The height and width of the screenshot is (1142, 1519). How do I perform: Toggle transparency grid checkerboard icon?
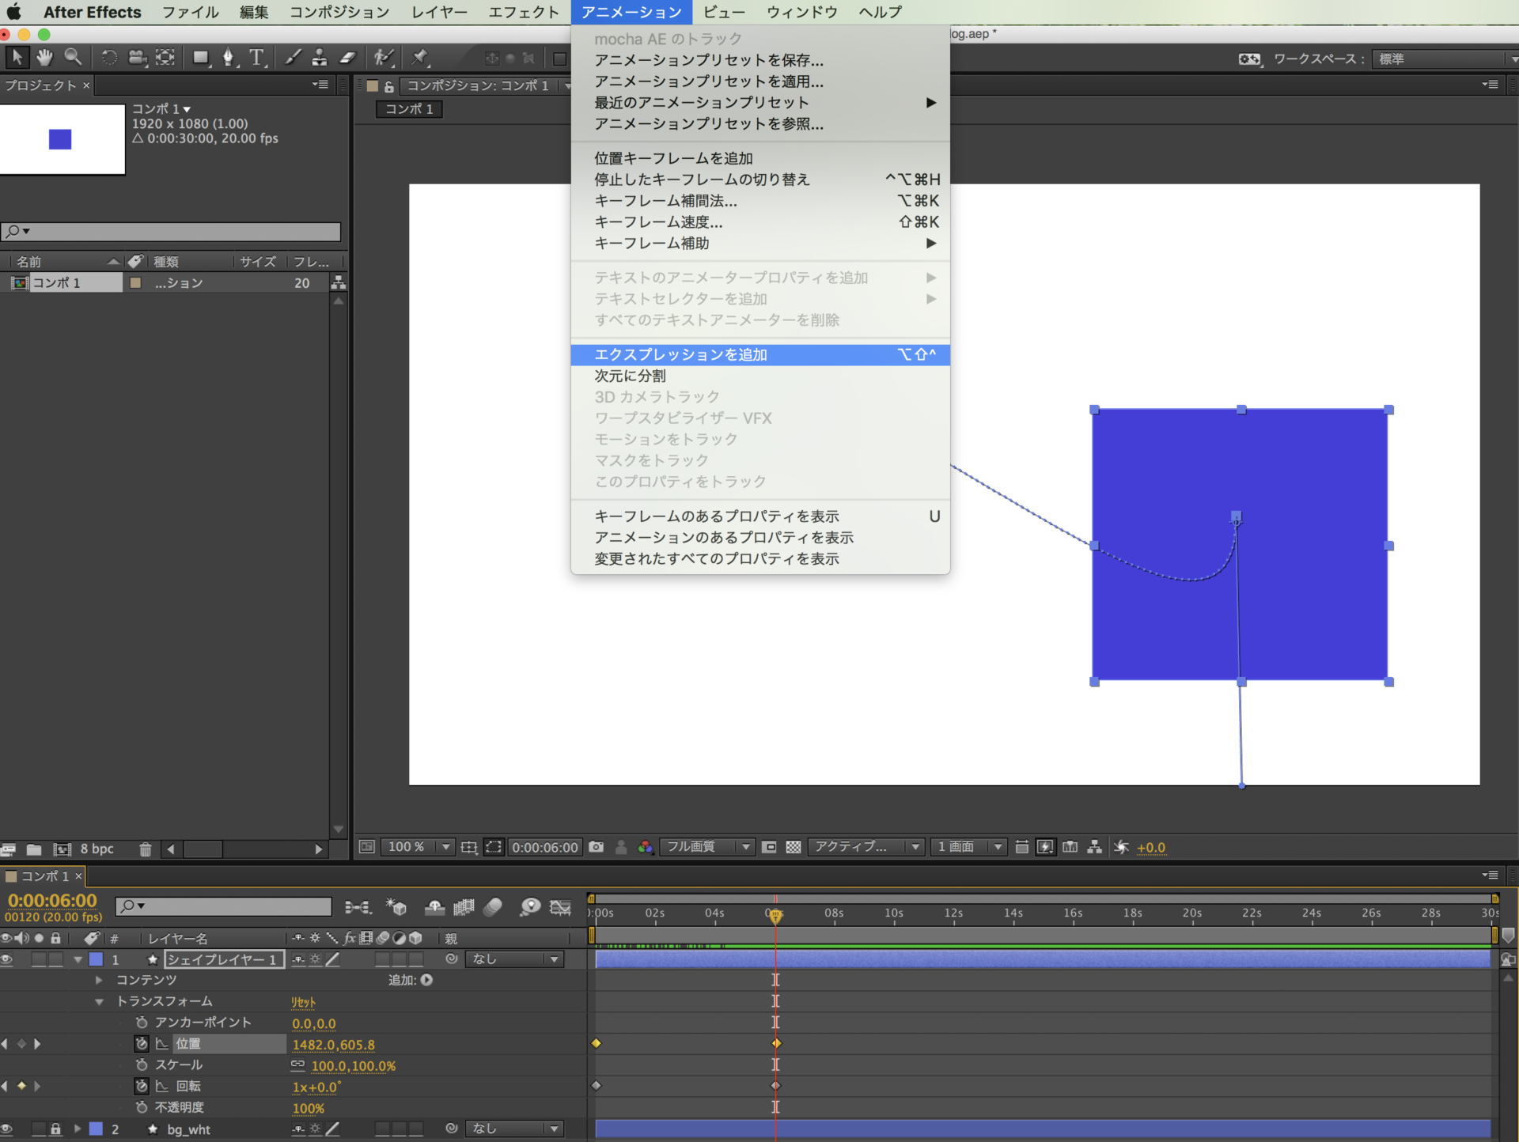click(x=794, y=847)
